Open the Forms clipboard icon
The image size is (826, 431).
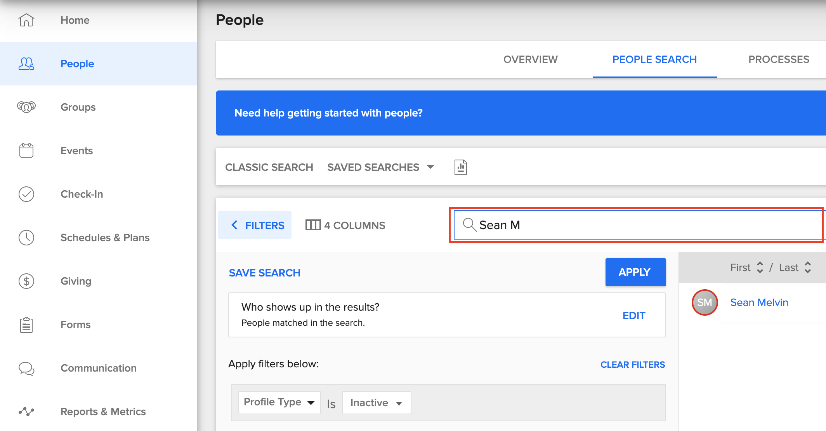(26, 325)
